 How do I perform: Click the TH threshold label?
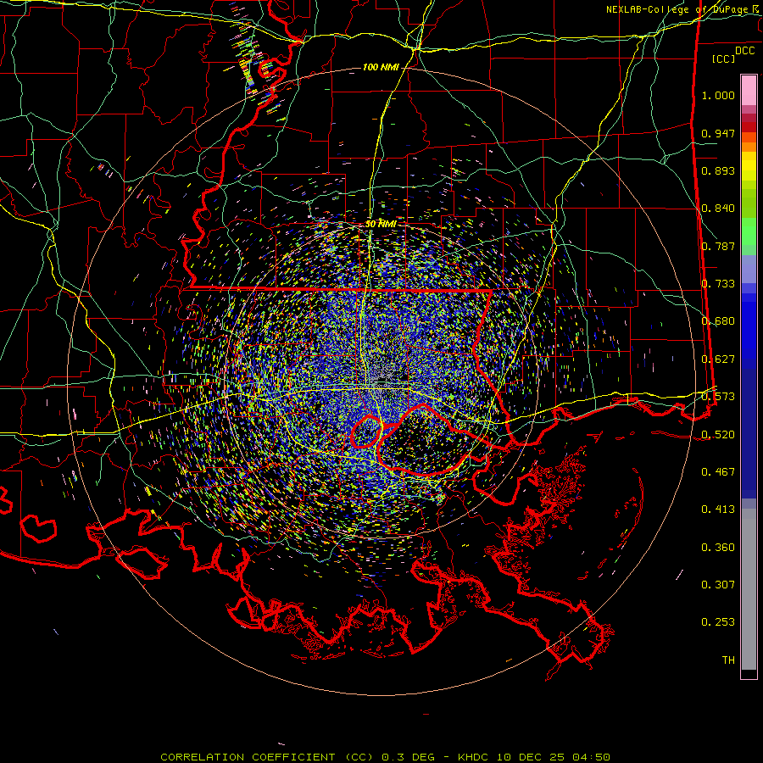click(728, 660)
